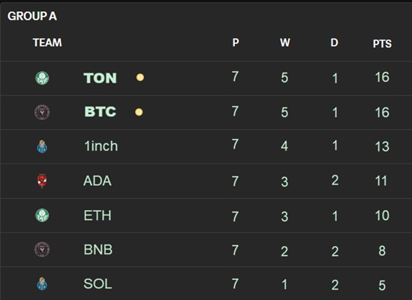The width and height of the screenshot is (412, 300).
Task: Open the BTC team name
Action: pos(100,112)
